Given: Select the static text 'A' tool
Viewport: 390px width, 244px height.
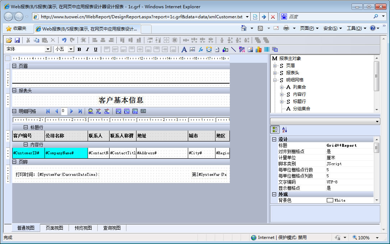Looking at the screenshot, I should point(184,50).
